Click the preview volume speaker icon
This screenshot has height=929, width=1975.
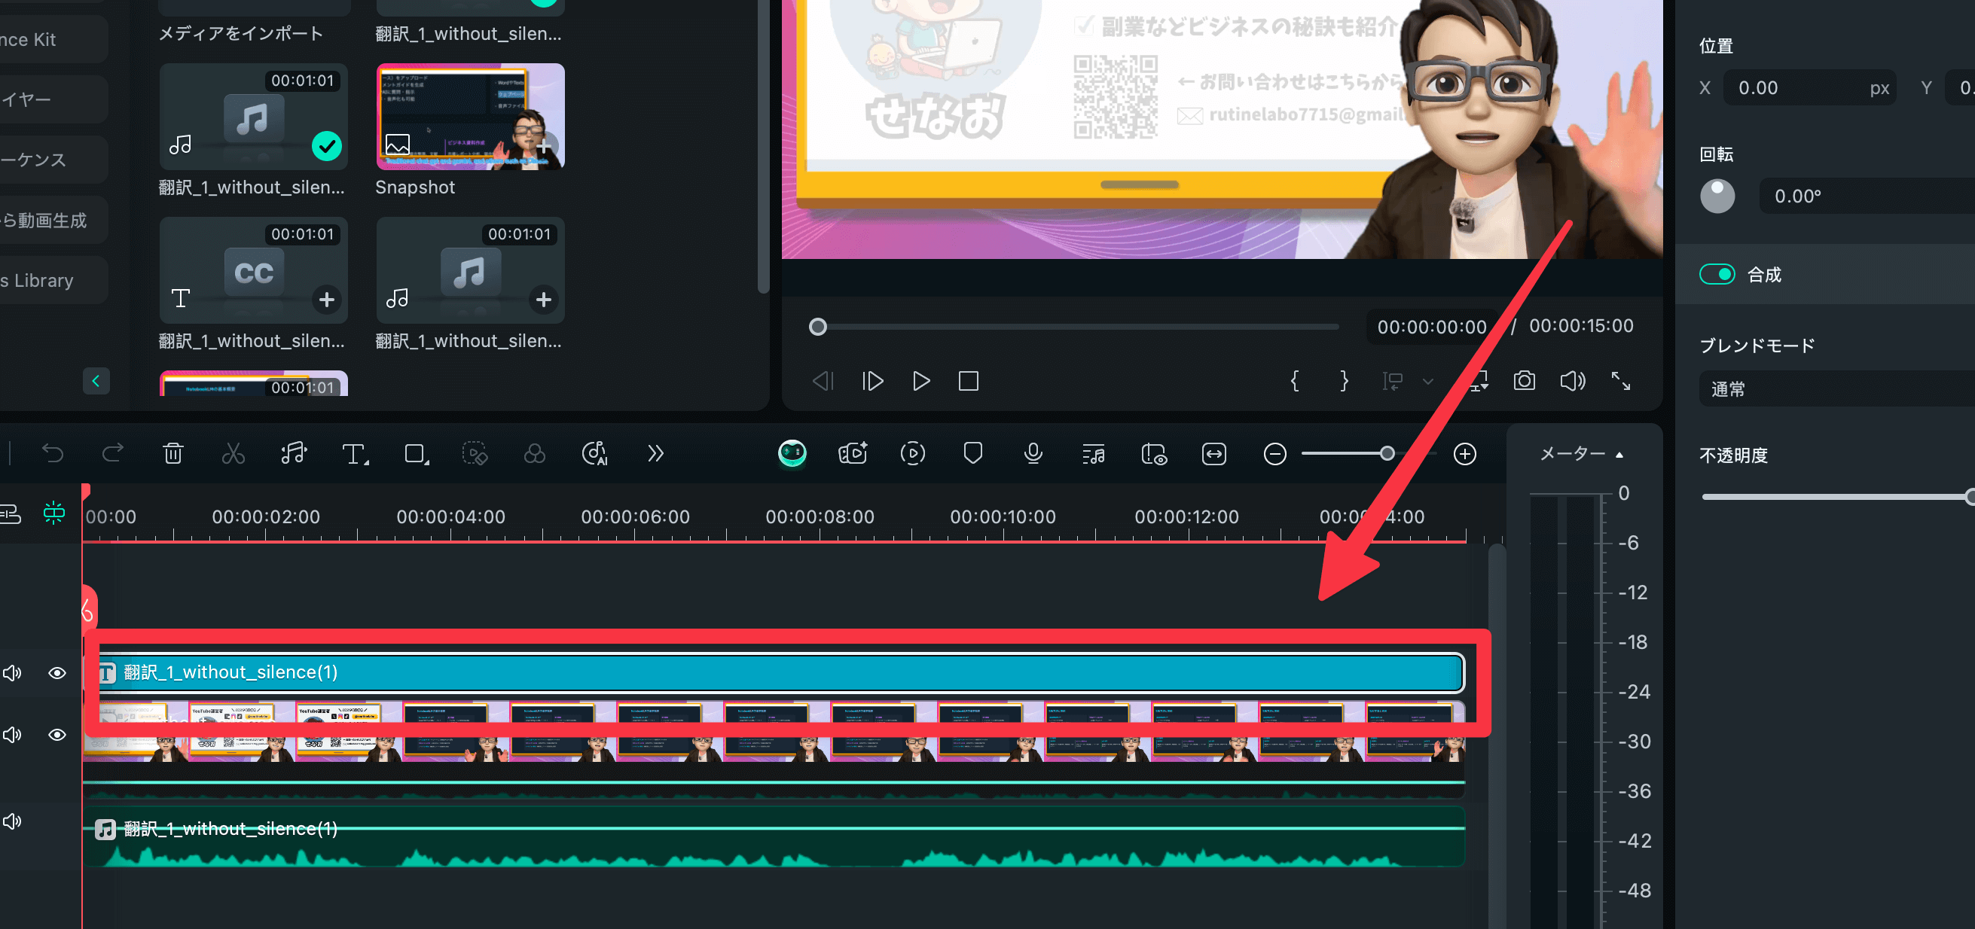click(x=1572, y=381)
